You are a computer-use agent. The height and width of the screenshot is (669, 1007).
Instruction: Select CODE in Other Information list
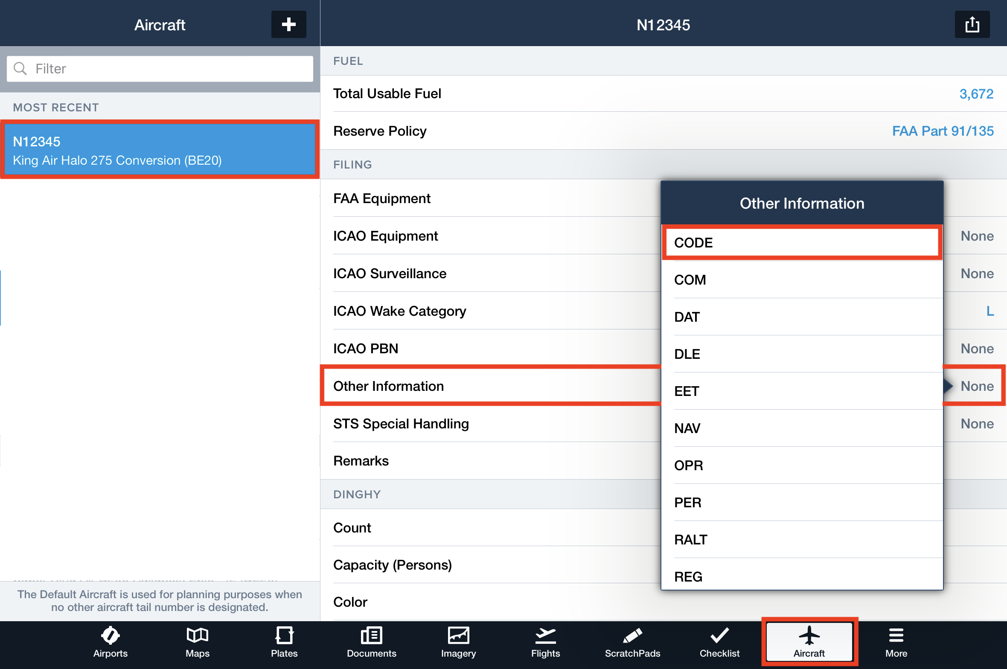tap(801, 242)
